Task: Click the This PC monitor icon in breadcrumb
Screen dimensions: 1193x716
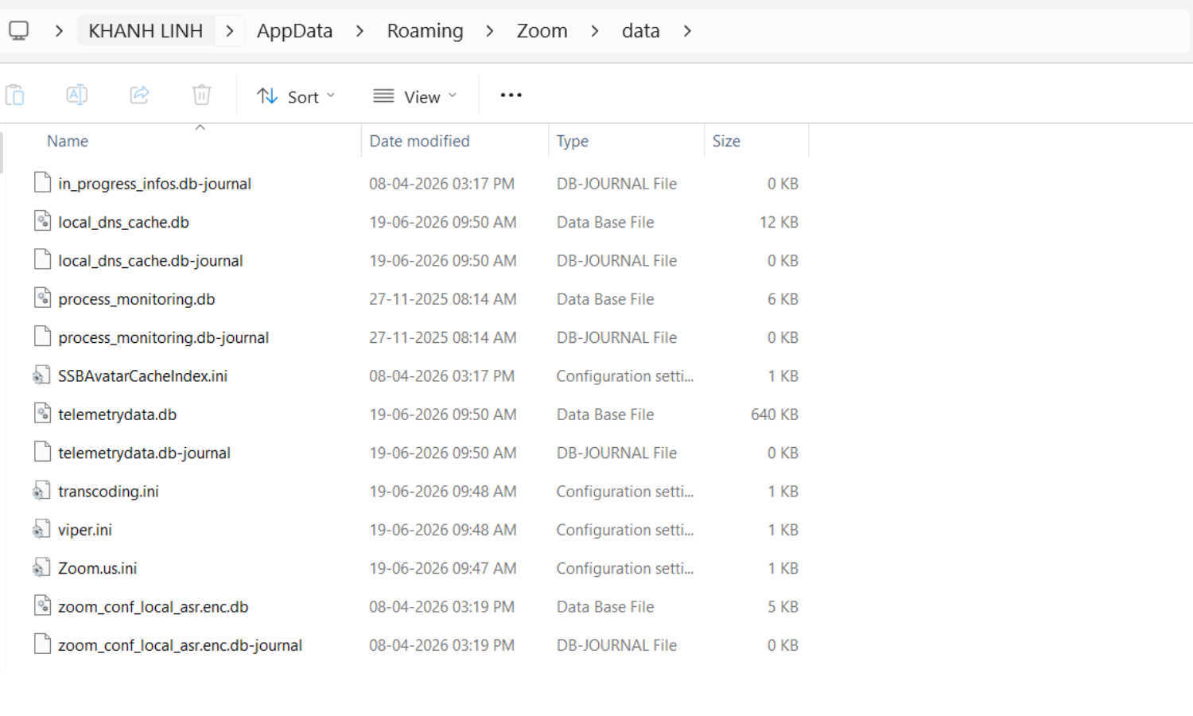Action: pyautogui.click(x=18, y=31)
